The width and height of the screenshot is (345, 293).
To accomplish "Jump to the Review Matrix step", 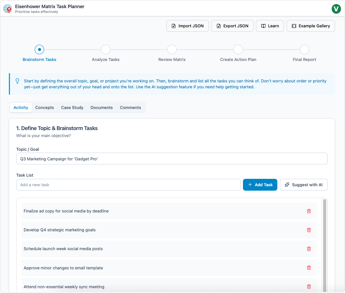I will tap(172, 50).
